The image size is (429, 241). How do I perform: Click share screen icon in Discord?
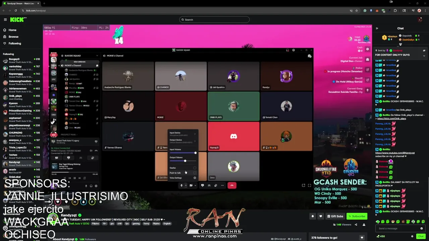pyautogui.click(x=202, y=185)
